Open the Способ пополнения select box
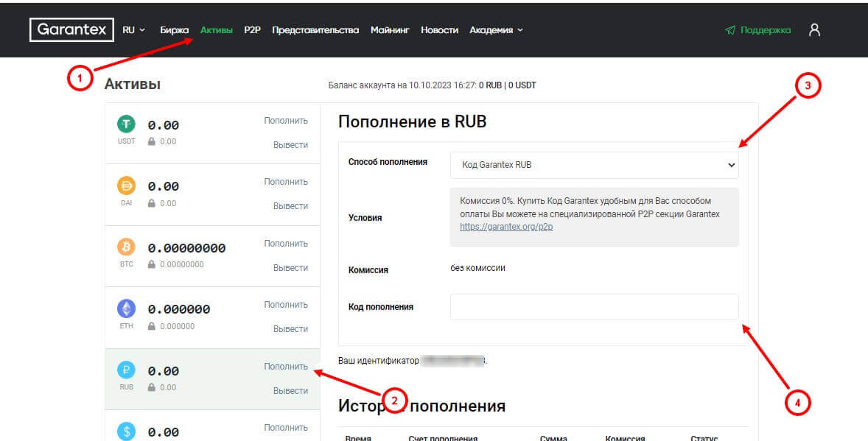The image size is (868, 441). [x=594, y=165]
